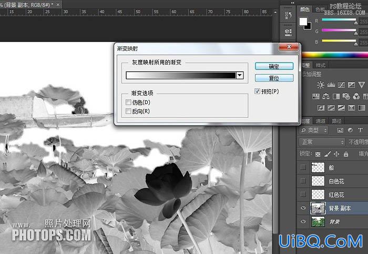Switch to the 颜色 color tab
368x254 pixels.
[x=304, y=9]
